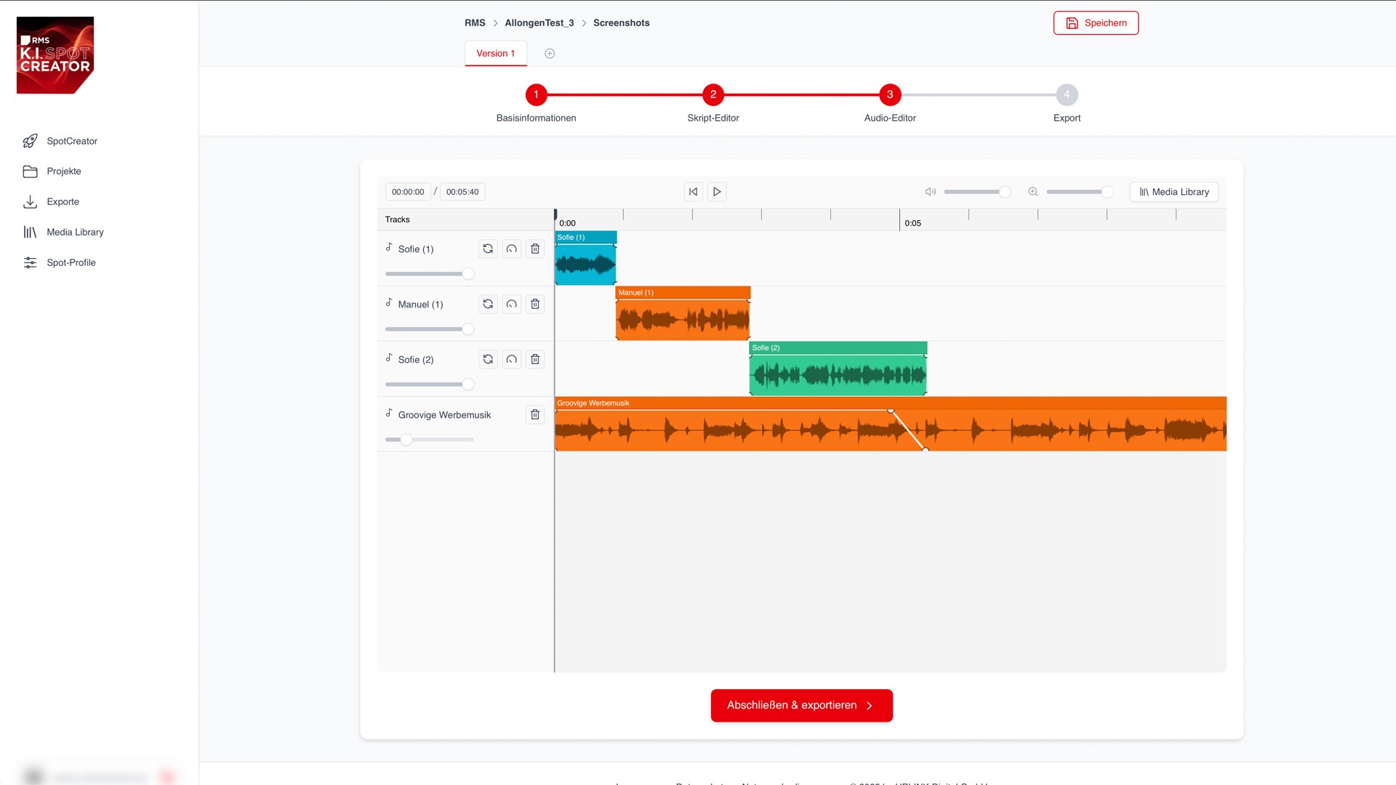
Task: Click the zoom magnifier icon above the timeline
Action: 1032,192
